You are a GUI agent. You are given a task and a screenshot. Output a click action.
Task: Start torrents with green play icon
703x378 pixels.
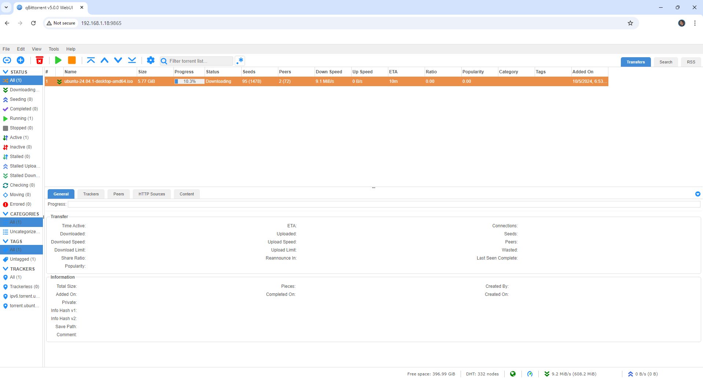58,60
